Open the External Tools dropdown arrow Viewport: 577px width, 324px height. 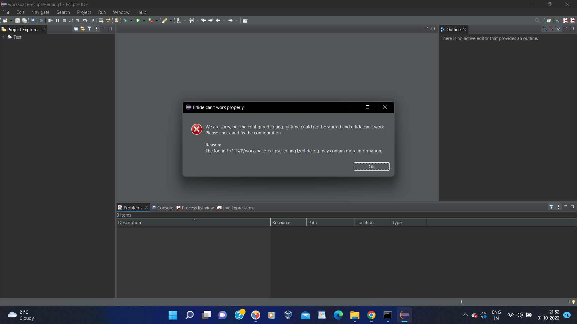pyautogui.click(x=157, y=20)
